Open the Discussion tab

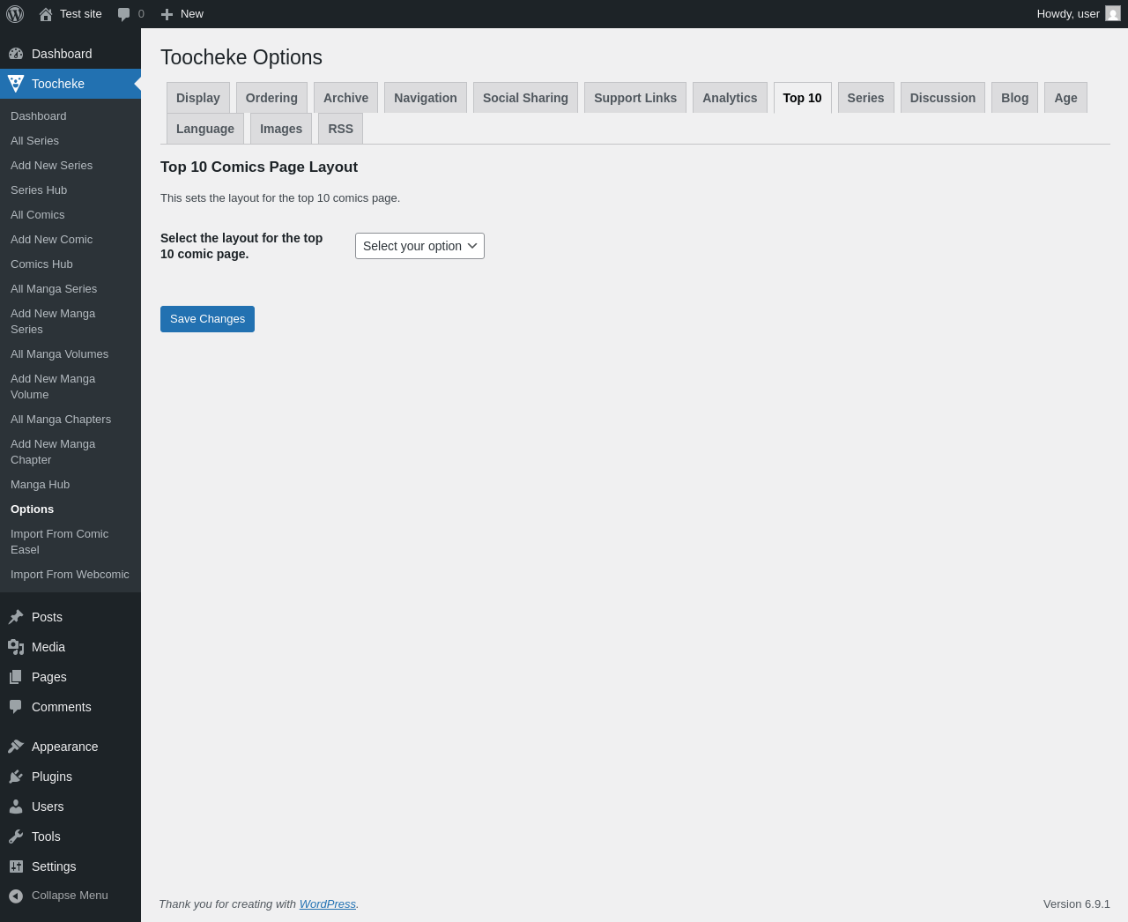coord(943,98)
